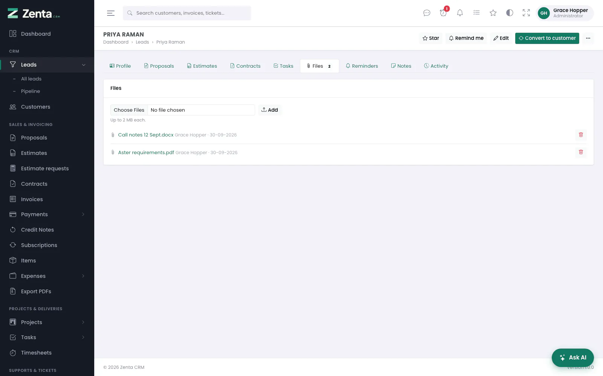Switch to the Profile tab
The height and width of the screenshot is (376, 603).
120,66
